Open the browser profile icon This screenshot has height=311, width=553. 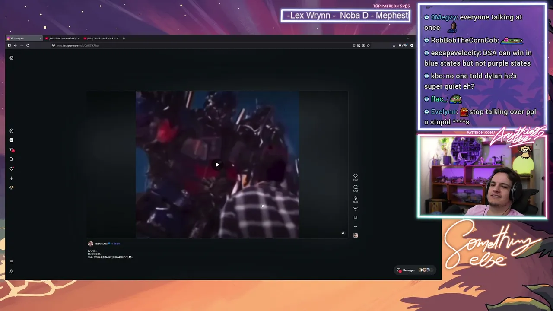412,45
